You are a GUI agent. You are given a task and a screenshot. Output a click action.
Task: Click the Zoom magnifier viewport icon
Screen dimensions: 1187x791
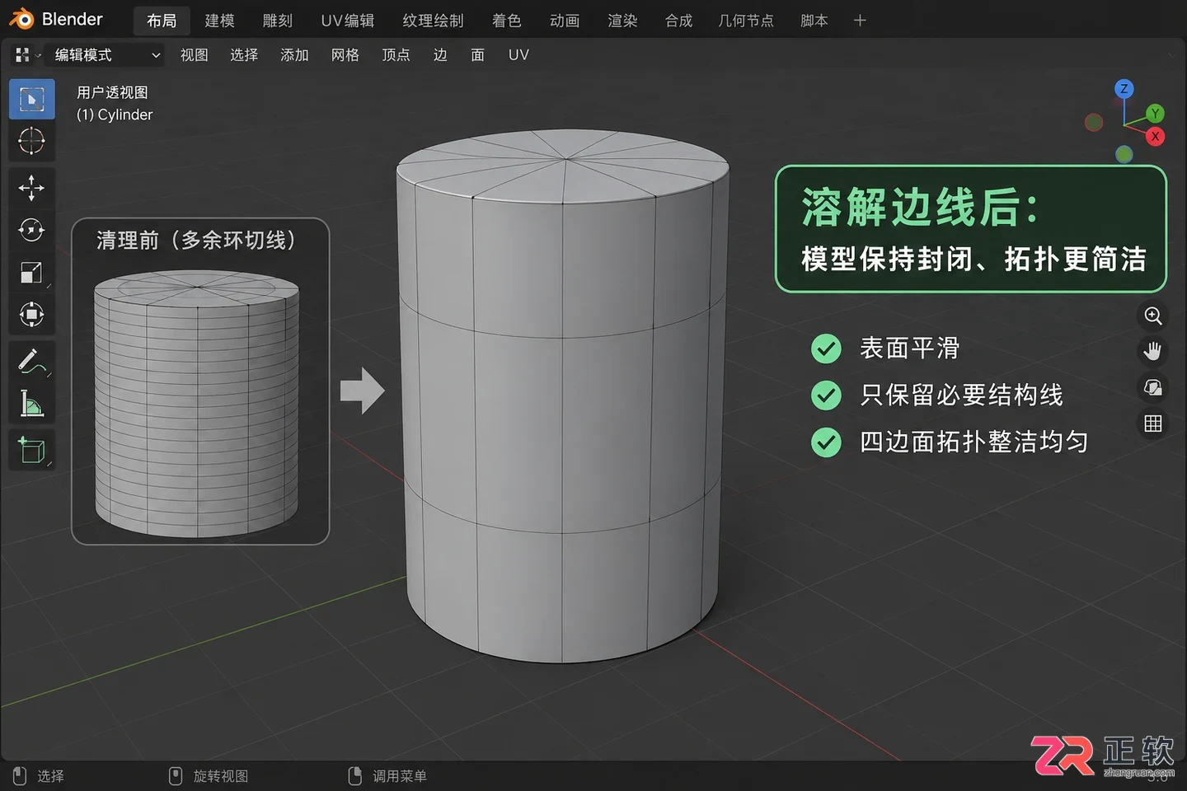[1153, 316]
